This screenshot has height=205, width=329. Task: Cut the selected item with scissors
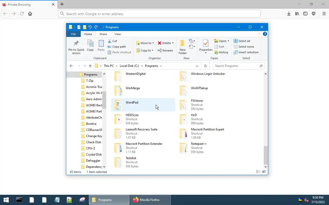112,41
